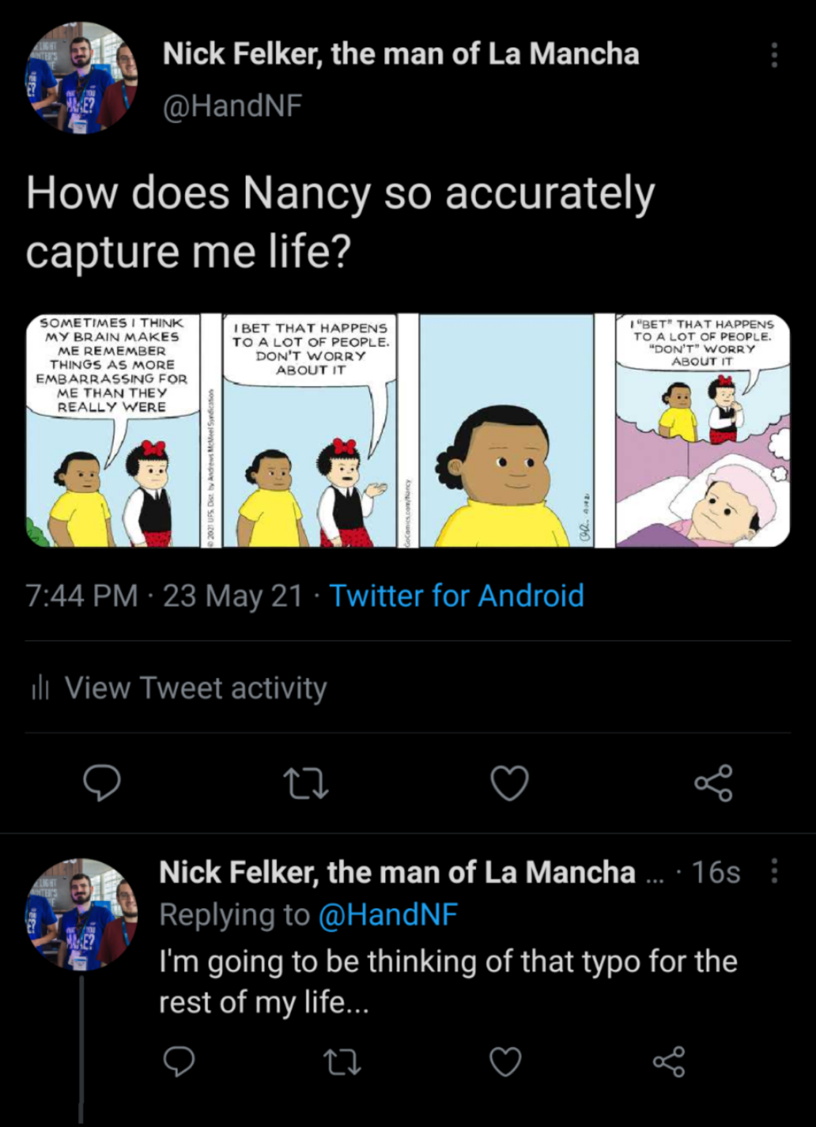Open the Nancy comic strip image
The width and height of the screenshot is (816, 1127).
click(x=408, y=431)
